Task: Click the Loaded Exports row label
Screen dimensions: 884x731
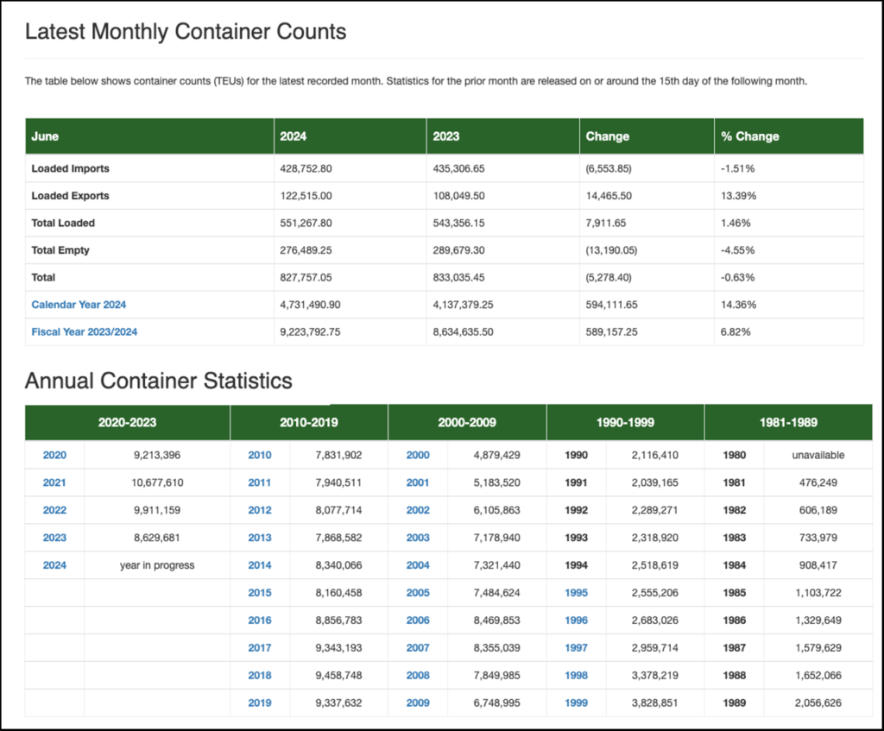Action: [x=70, y=196]
